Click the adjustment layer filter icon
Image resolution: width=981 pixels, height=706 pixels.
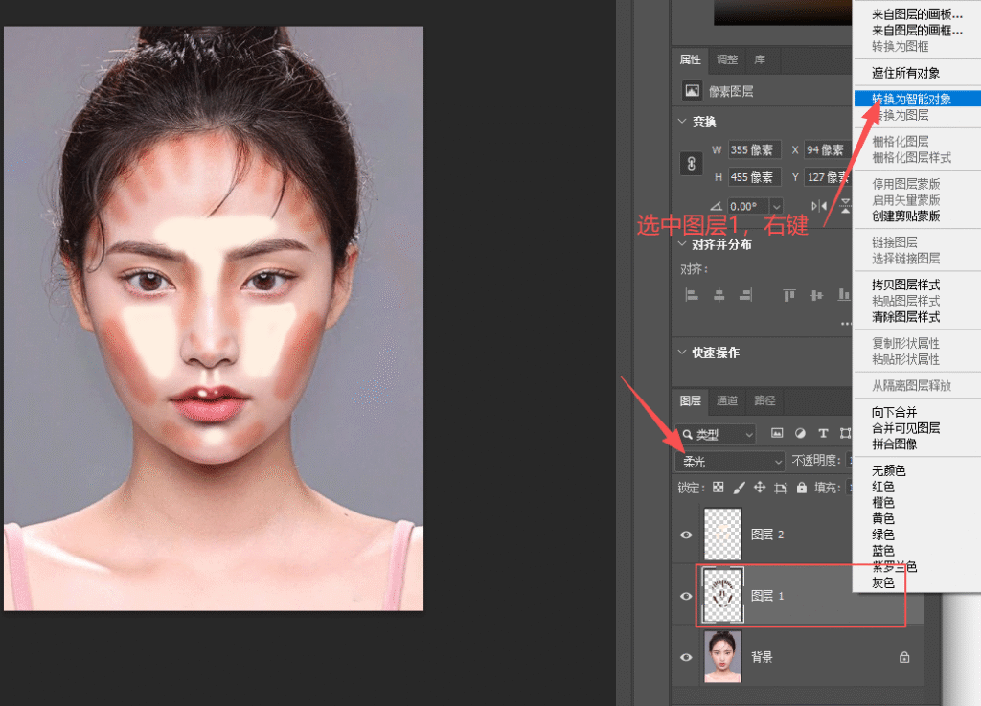(x=800, y=433)
